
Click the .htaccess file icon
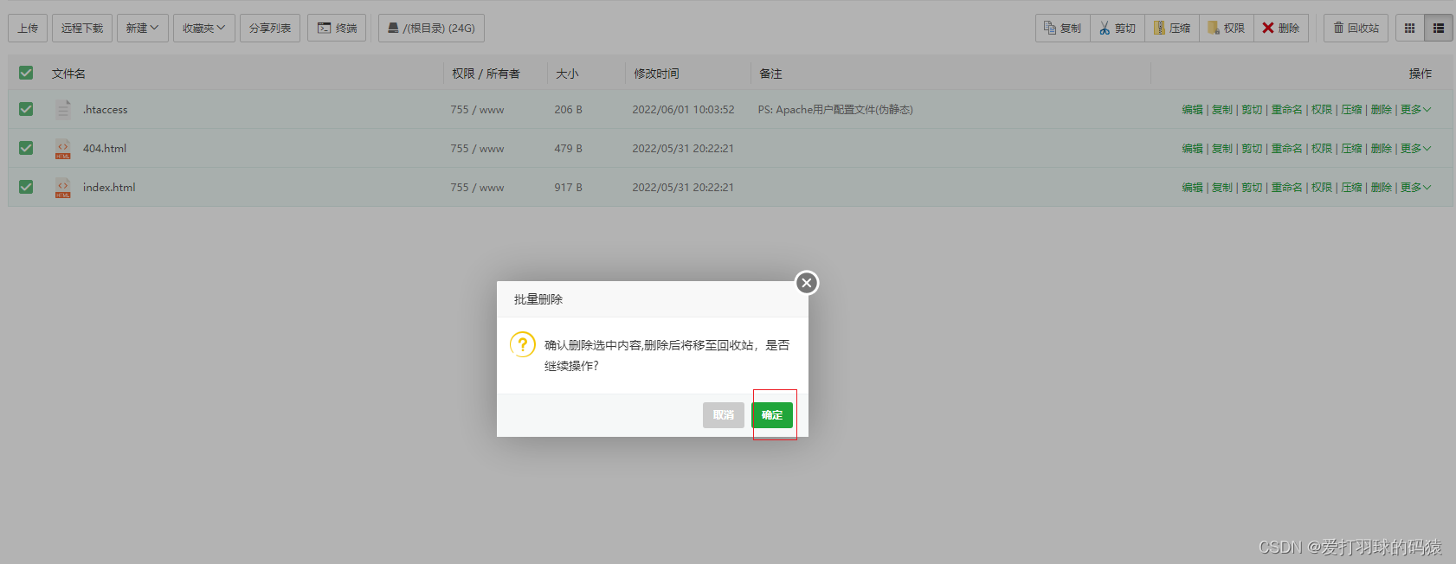(x=63, y=109)
